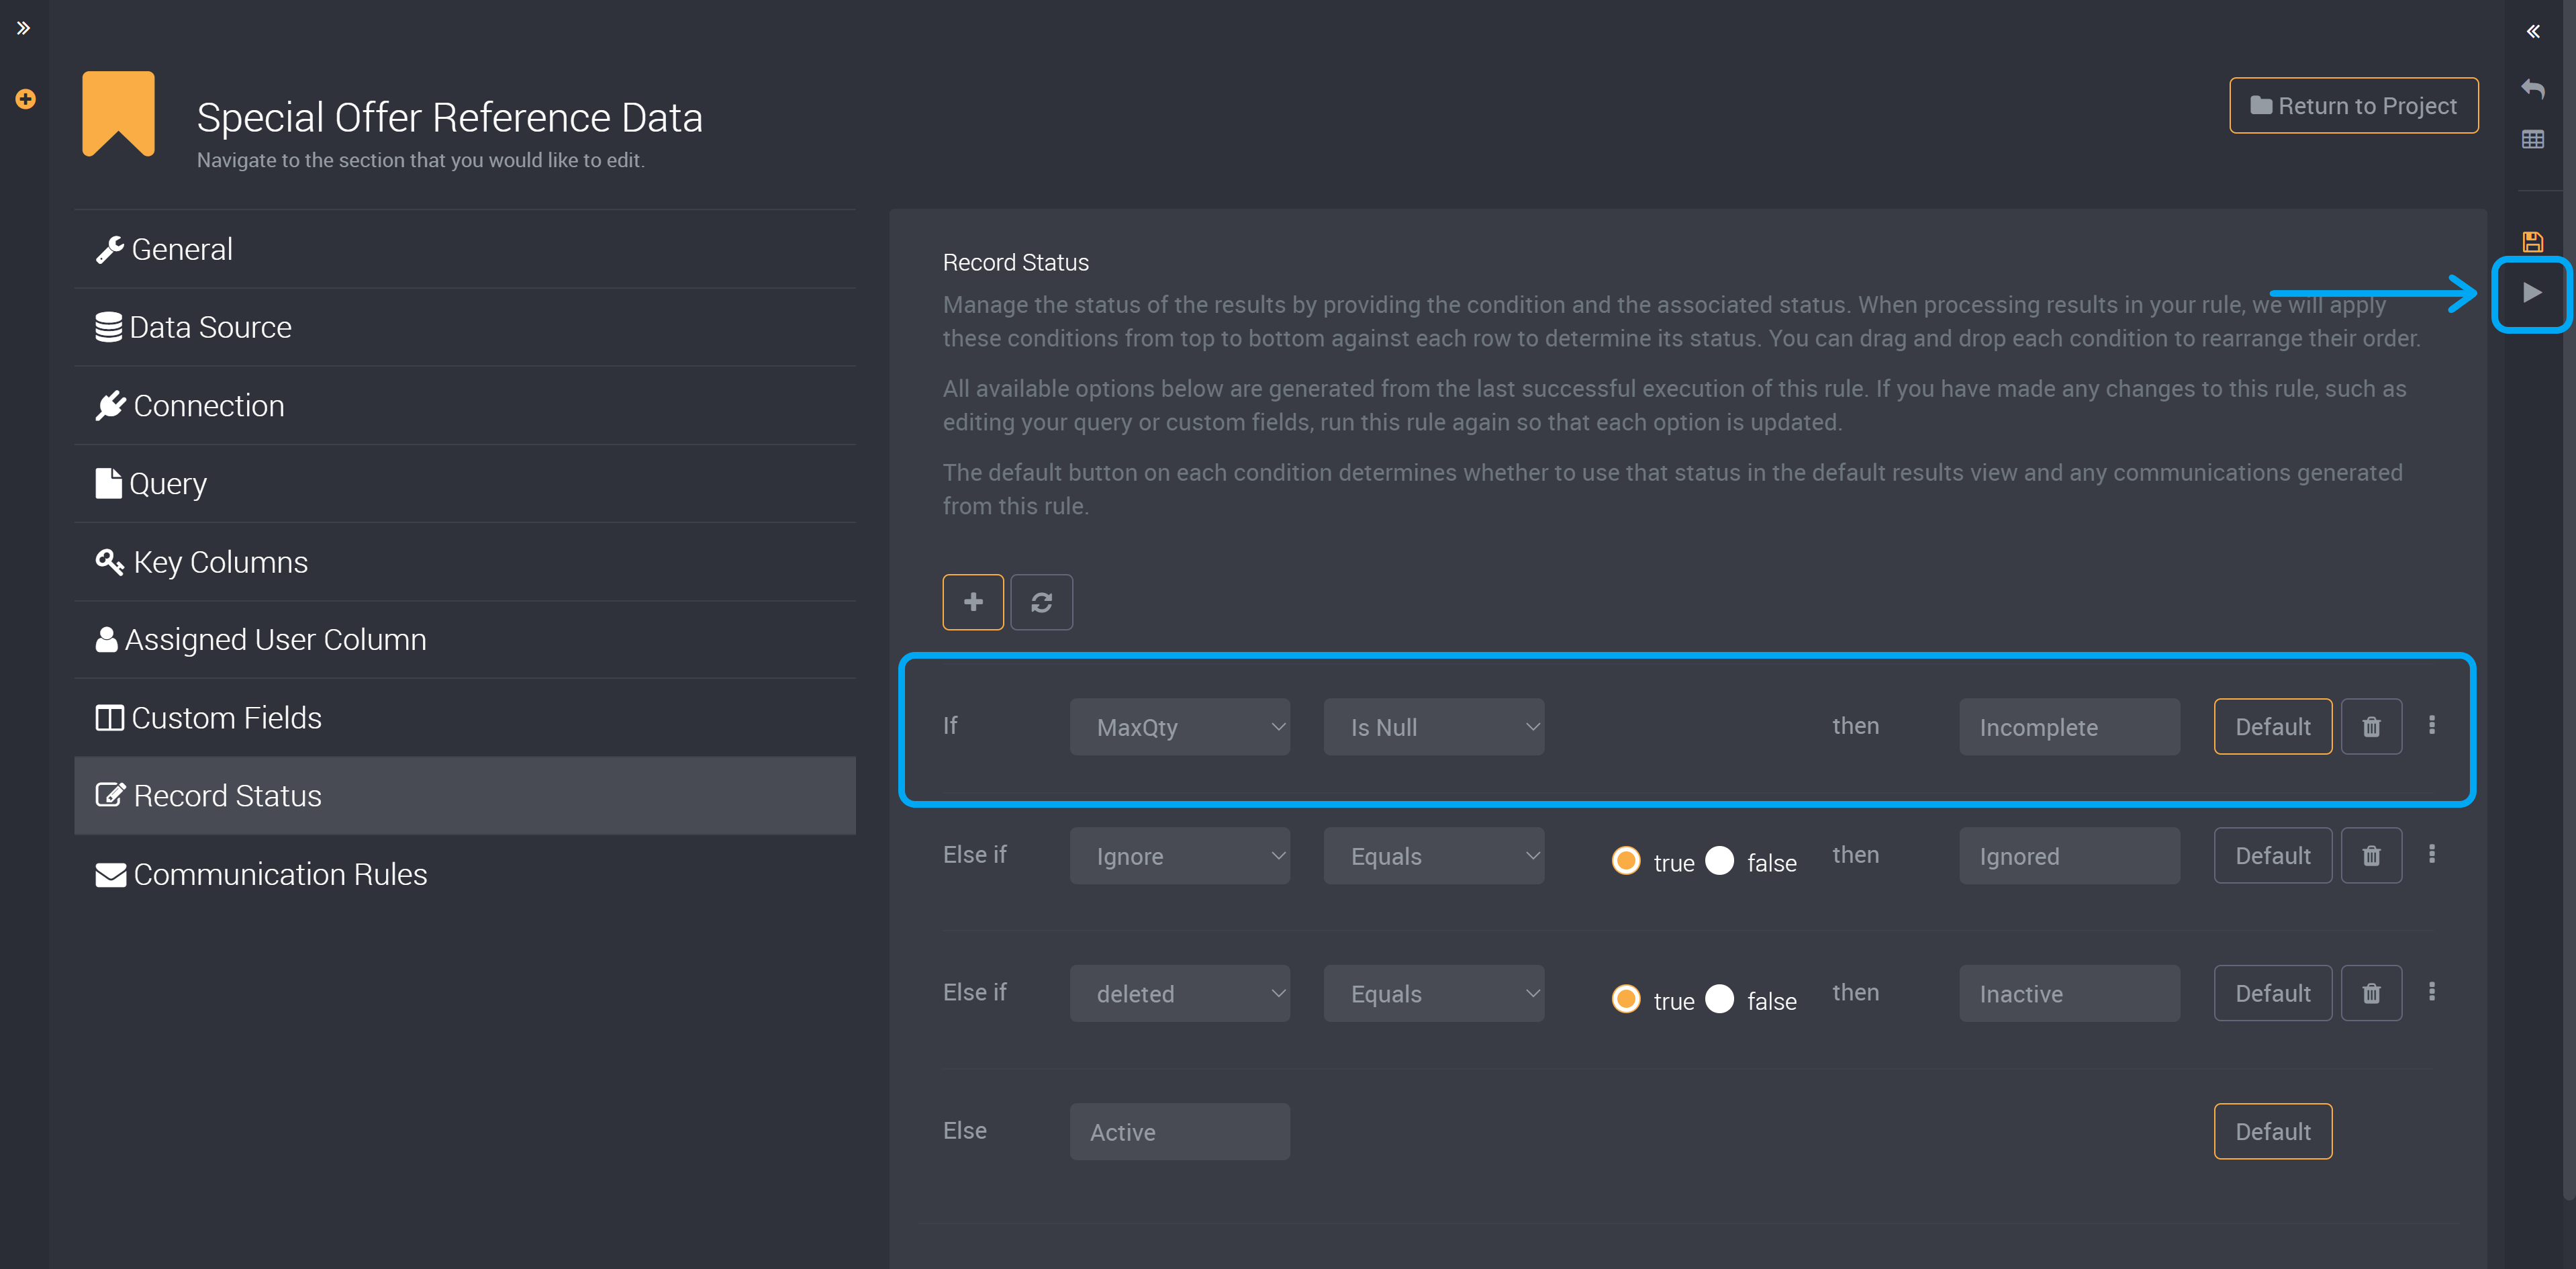
Task: Click the page vertical scrollbar
Action: pyautogui.click(x=2569, y=600)
